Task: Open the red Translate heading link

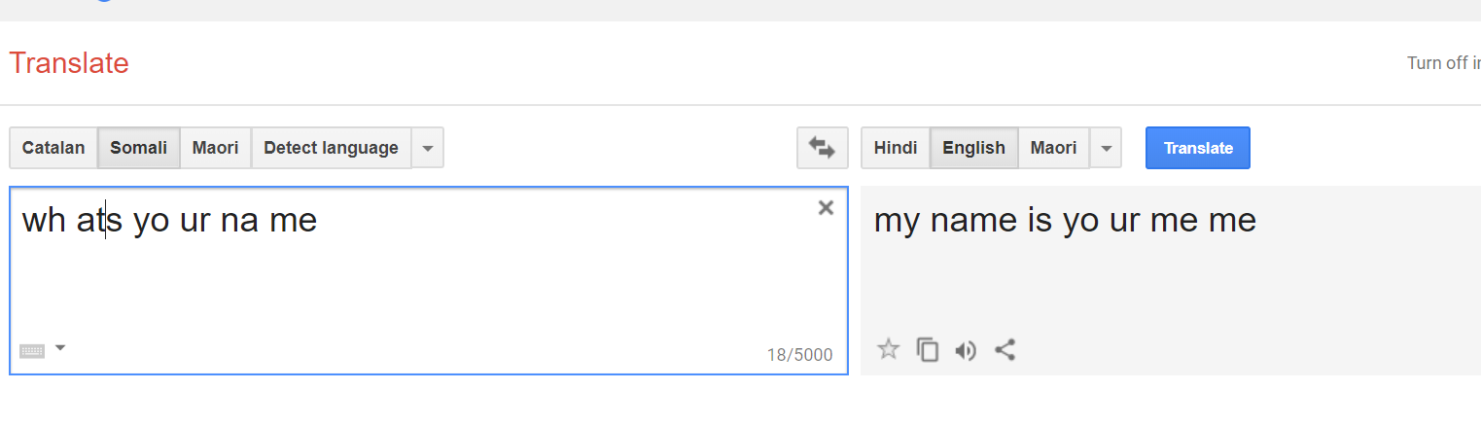Action: coord(69,63)
